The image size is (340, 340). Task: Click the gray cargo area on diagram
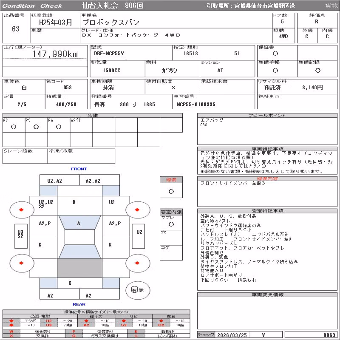coord(79,268)
